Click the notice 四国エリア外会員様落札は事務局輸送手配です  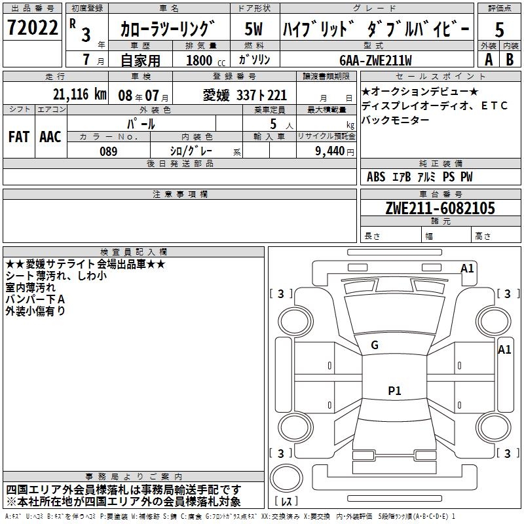[x=123, y=490]
